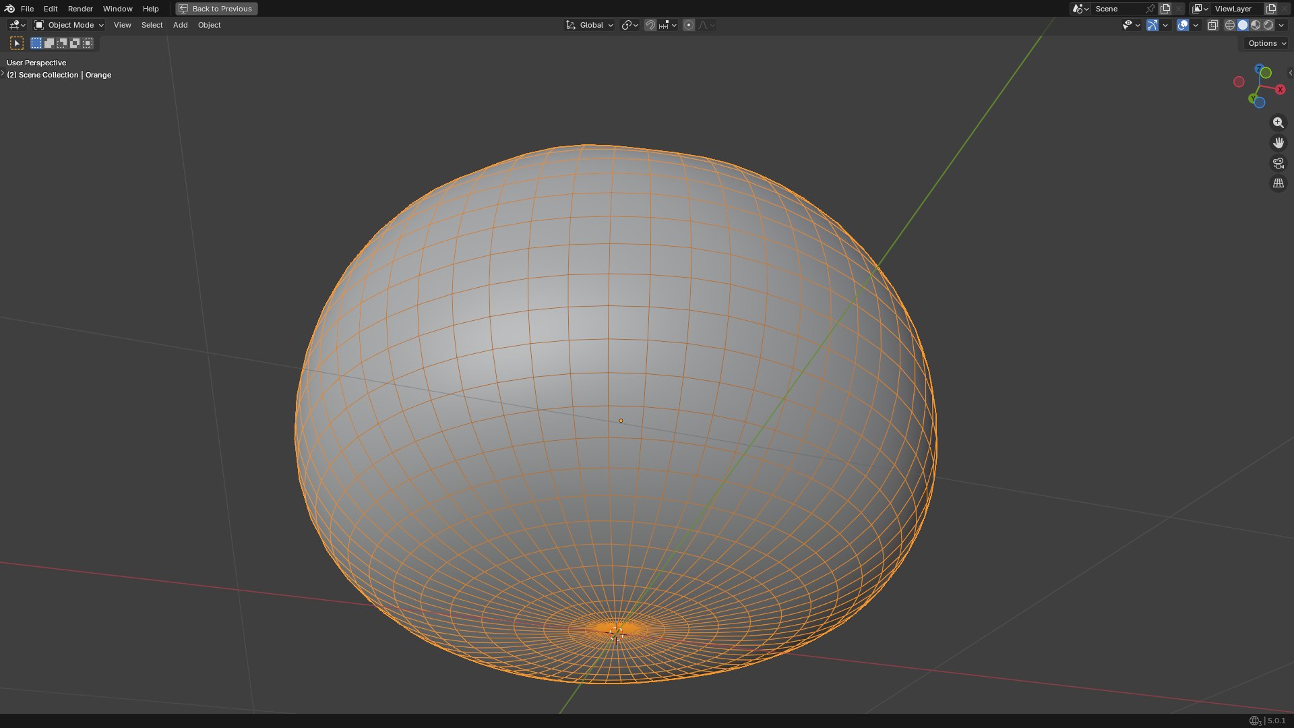Screen dimensions: 1294x728
Task: Open the pivot point dropdown
Action: pyautogui.click(x=629, y=25)
